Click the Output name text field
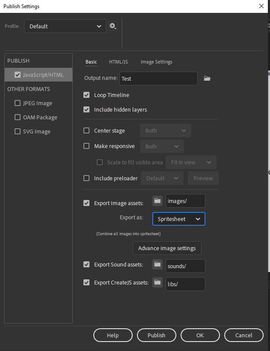The width and height of the screenshot is (270, 351). 158,79
